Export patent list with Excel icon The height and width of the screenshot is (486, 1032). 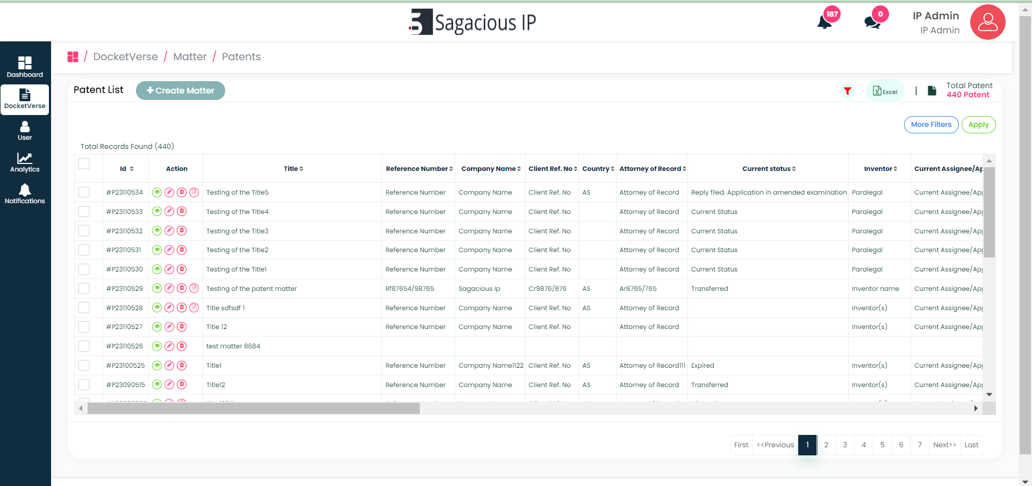pyautogui.click(x=885, y=91)
